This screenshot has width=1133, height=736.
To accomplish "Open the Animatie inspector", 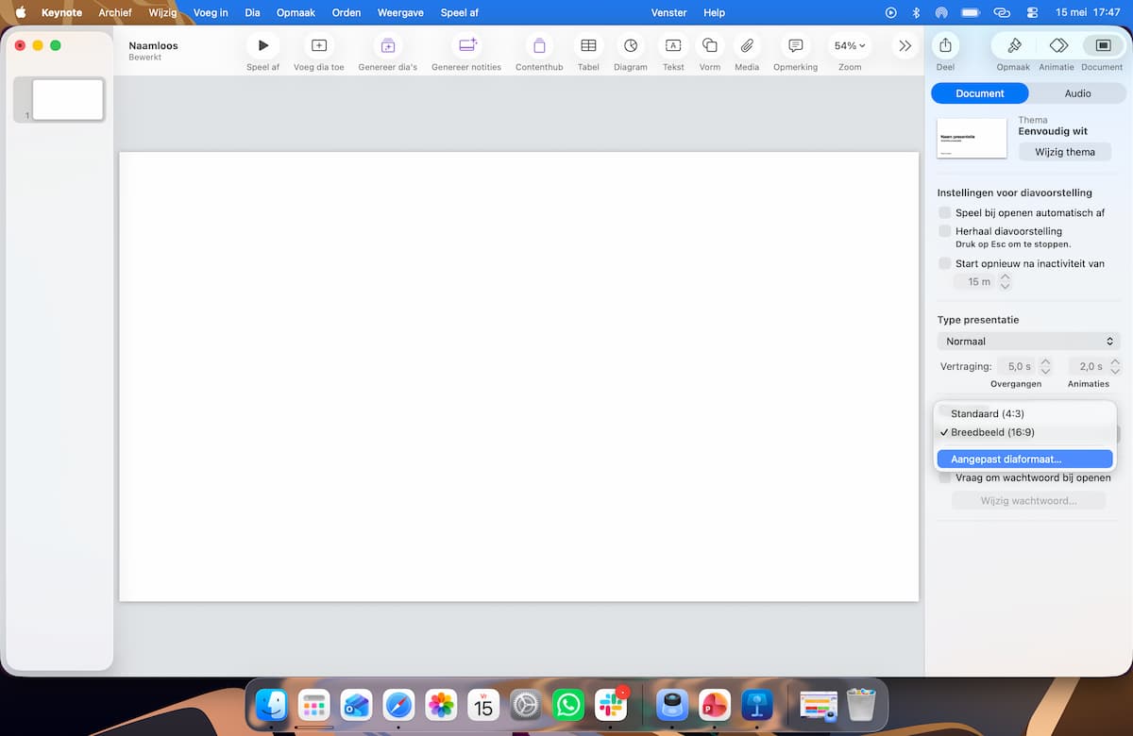I will coord(1058,45).
